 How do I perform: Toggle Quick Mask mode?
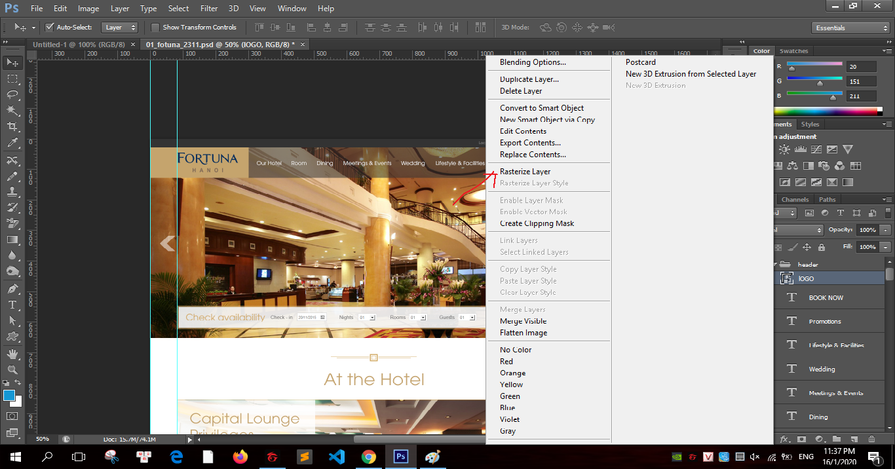click(x=12, y=416)
